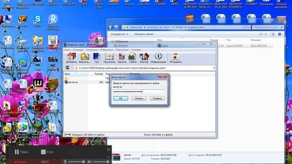Click the Добавить (Add) toolbar icon in WinRAR

[x=71, y=58]
